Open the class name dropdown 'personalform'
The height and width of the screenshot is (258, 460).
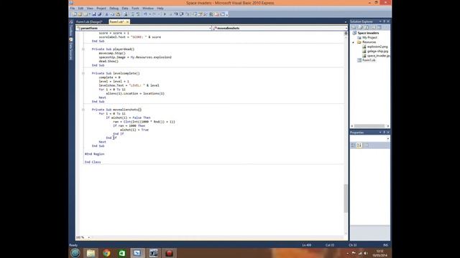144,28
